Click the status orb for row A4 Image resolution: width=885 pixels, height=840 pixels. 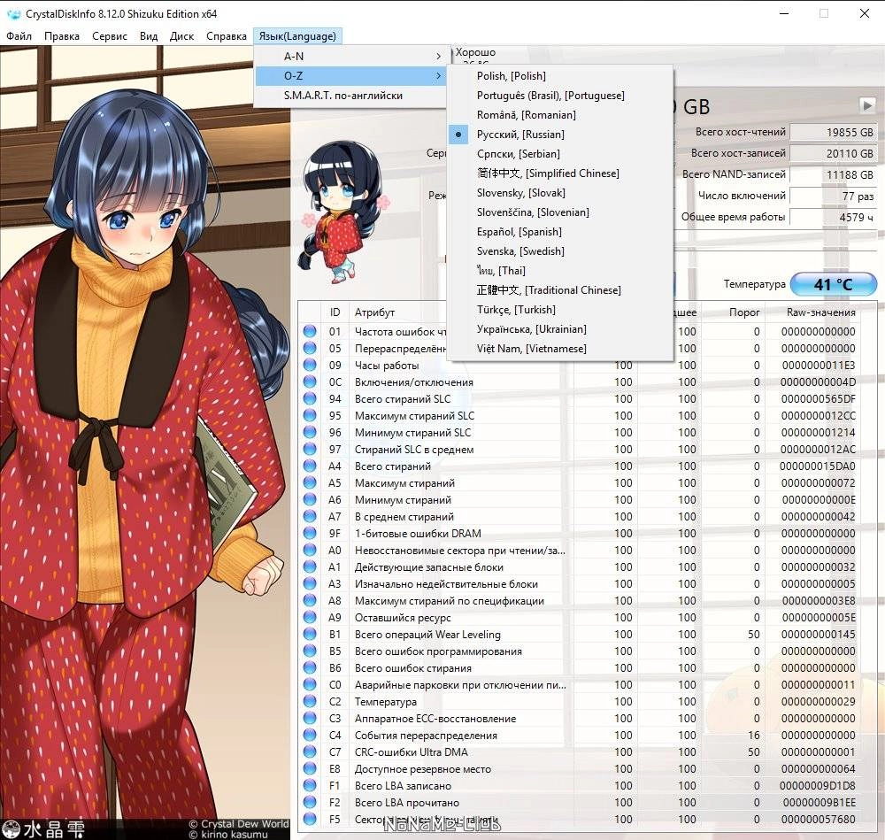[310, 466]
